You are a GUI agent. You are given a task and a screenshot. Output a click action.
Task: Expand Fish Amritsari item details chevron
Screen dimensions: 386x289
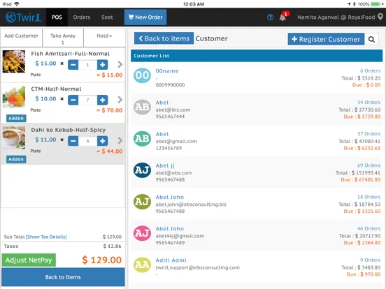[120, 64]
